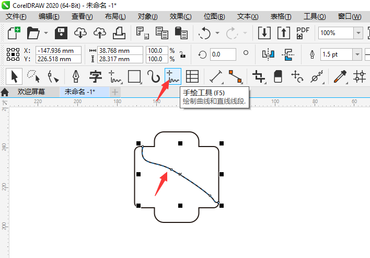Select the Rectangle tool
The image size is (370, 258).
pyautogui.click(x=134, y=77)
